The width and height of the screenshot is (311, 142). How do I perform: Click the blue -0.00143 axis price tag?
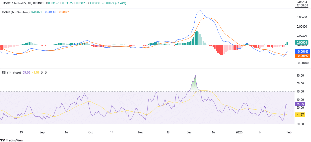click(x=302, y=51)
